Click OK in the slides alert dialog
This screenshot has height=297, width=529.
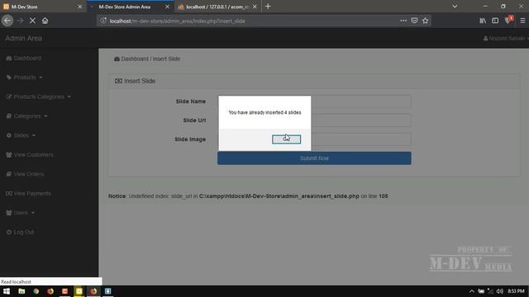coord(286,139)
